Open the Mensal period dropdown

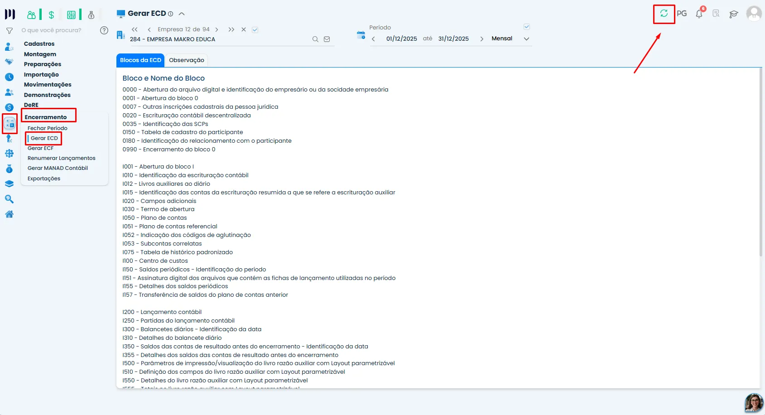(510, 39)
